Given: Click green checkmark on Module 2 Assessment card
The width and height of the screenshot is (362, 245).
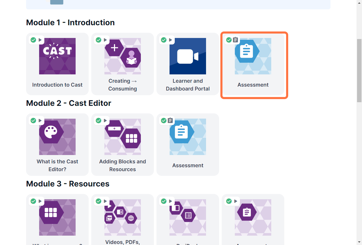Looking at the screenshot, I should (164, 120).
